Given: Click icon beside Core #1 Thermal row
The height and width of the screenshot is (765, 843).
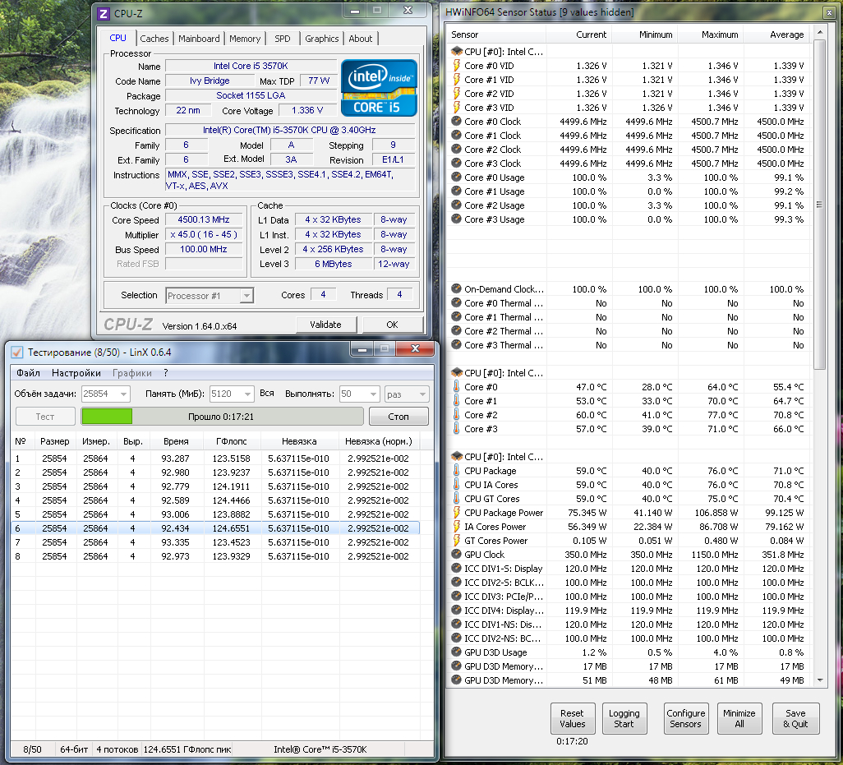Looking at the screenshot, I should [x=457, y=317].
